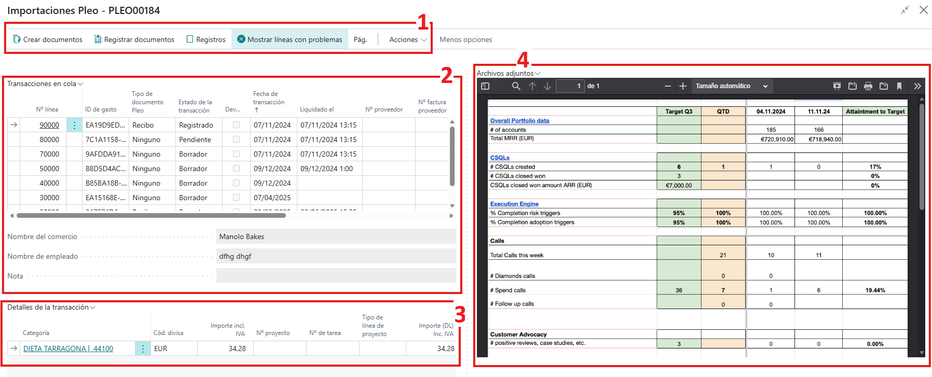932x377 pixels.
Task: Collapse the Transacciones en cola section
Action: coord(45,83)
